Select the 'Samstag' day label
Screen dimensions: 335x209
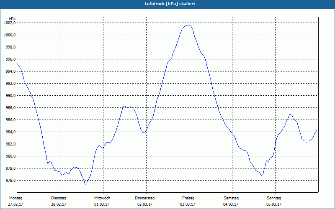231,198
